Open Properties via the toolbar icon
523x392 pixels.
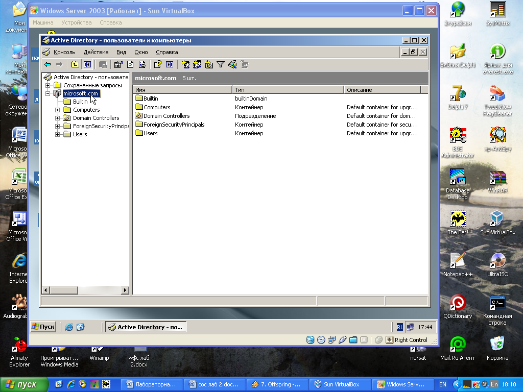click(118, 65)
